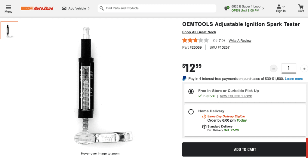This screenshot has width=308, height=158.
Task: Click the Add to Cart button
Action: pos(245,150)
